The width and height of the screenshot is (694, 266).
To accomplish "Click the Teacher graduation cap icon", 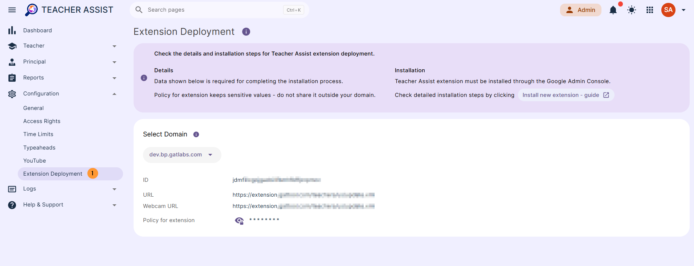I will point(12,46).
